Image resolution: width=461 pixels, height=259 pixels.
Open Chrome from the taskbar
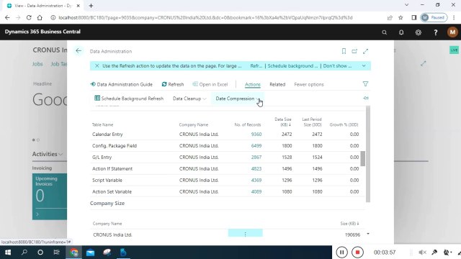point(73,253)
